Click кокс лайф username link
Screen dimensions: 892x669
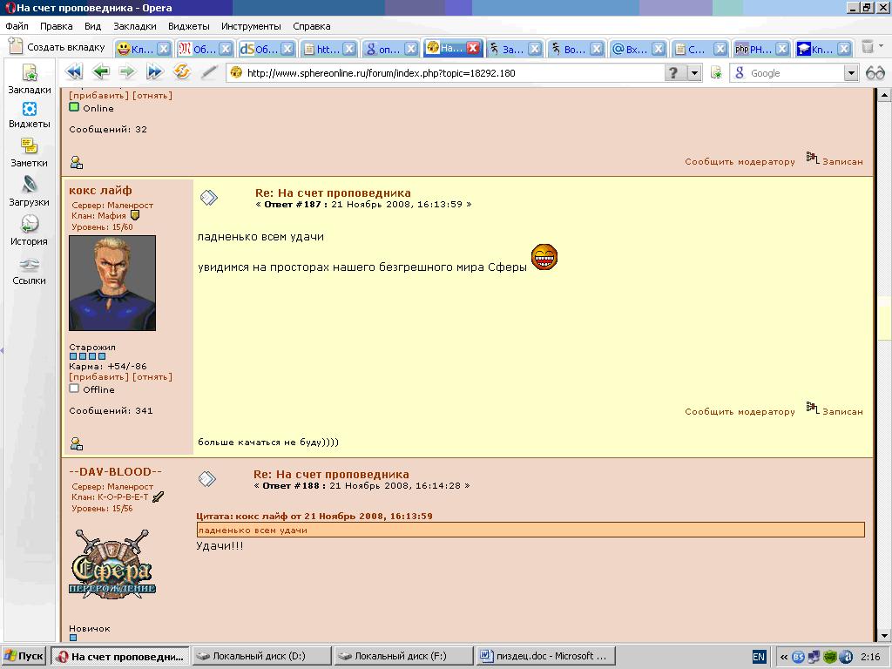[100, 190]
